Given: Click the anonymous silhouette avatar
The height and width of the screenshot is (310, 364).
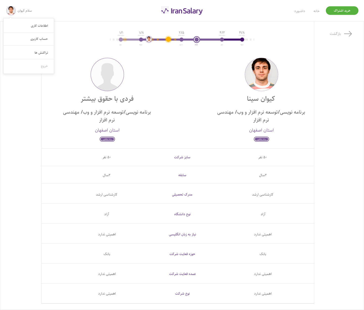Looking at the screenshot, I should click(x=107, y=75).
